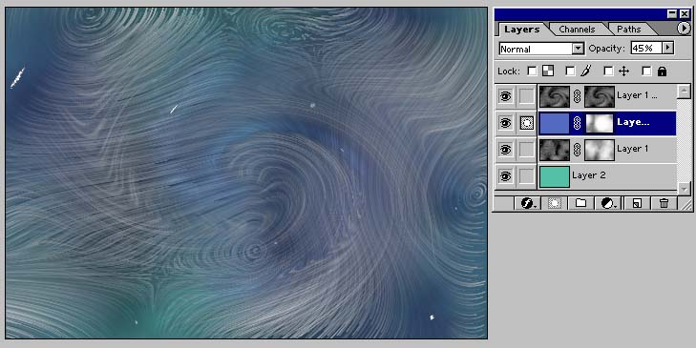Switch to the Layers tab

pyautogui.click(x=522, y=30)
